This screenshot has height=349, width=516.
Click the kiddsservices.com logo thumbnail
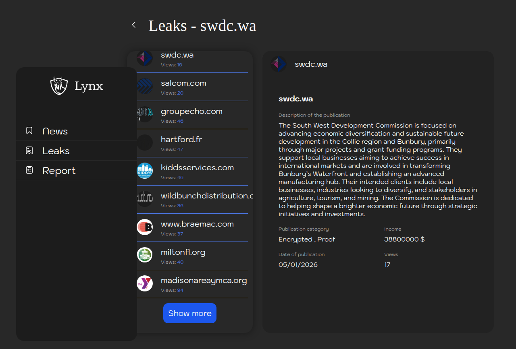(145, 171)
